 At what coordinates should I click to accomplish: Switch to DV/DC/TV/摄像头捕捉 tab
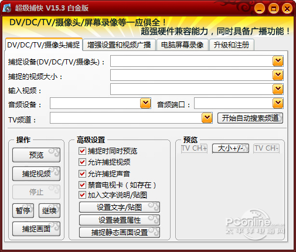[44, 45]
